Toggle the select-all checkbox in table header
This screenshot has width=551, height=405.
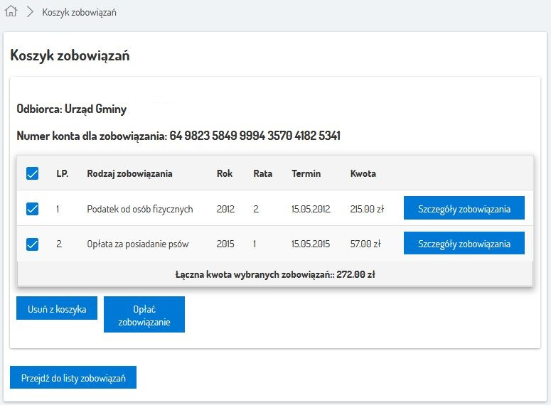click(x=32, y=173)
